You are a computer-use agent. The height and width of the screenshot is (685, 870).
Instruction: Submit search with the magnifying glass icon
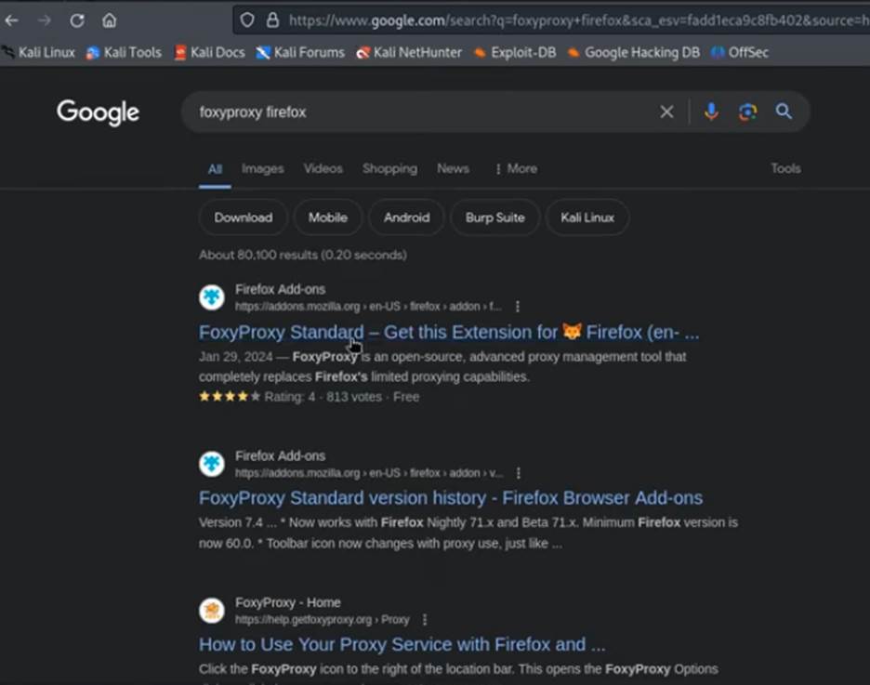784,112
